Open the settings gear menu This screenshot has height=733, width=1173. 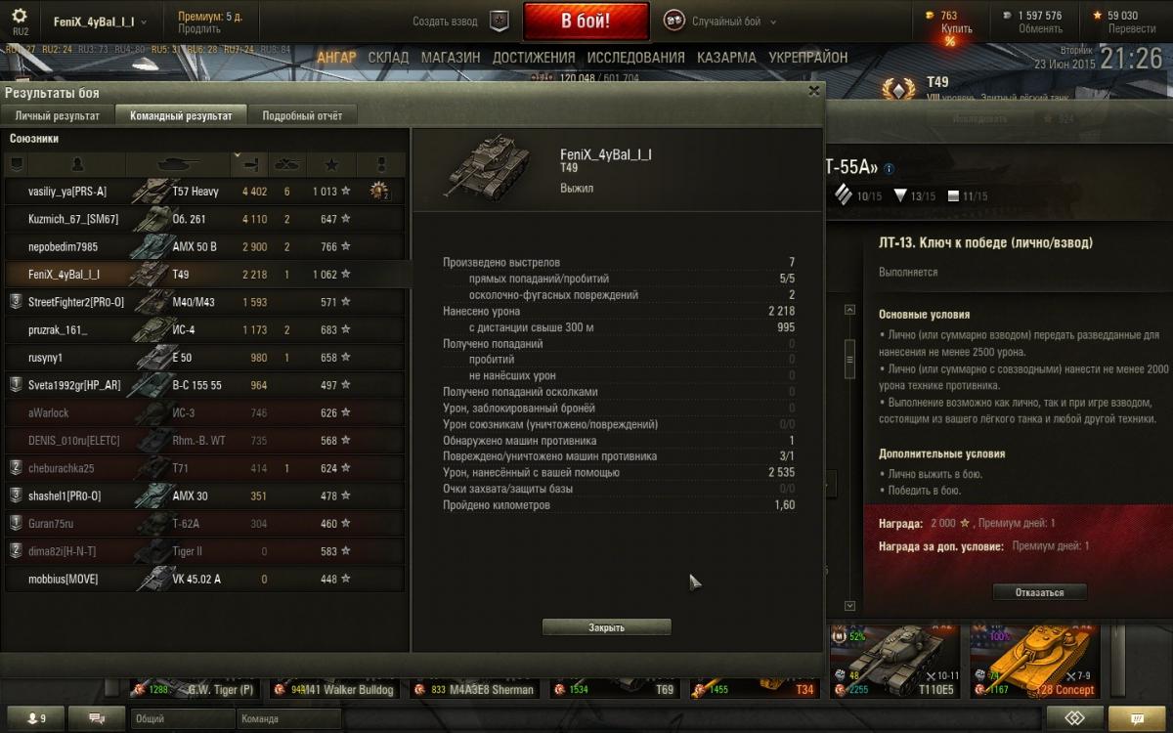[x=21, y=17]
